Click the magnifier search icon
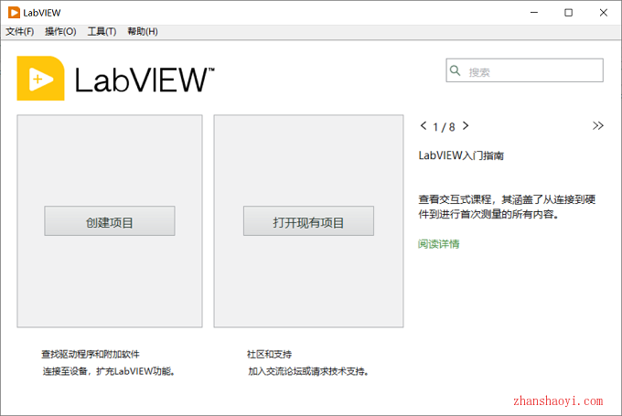Viewport: 622px width, 416px height. (x=455, y=71)
